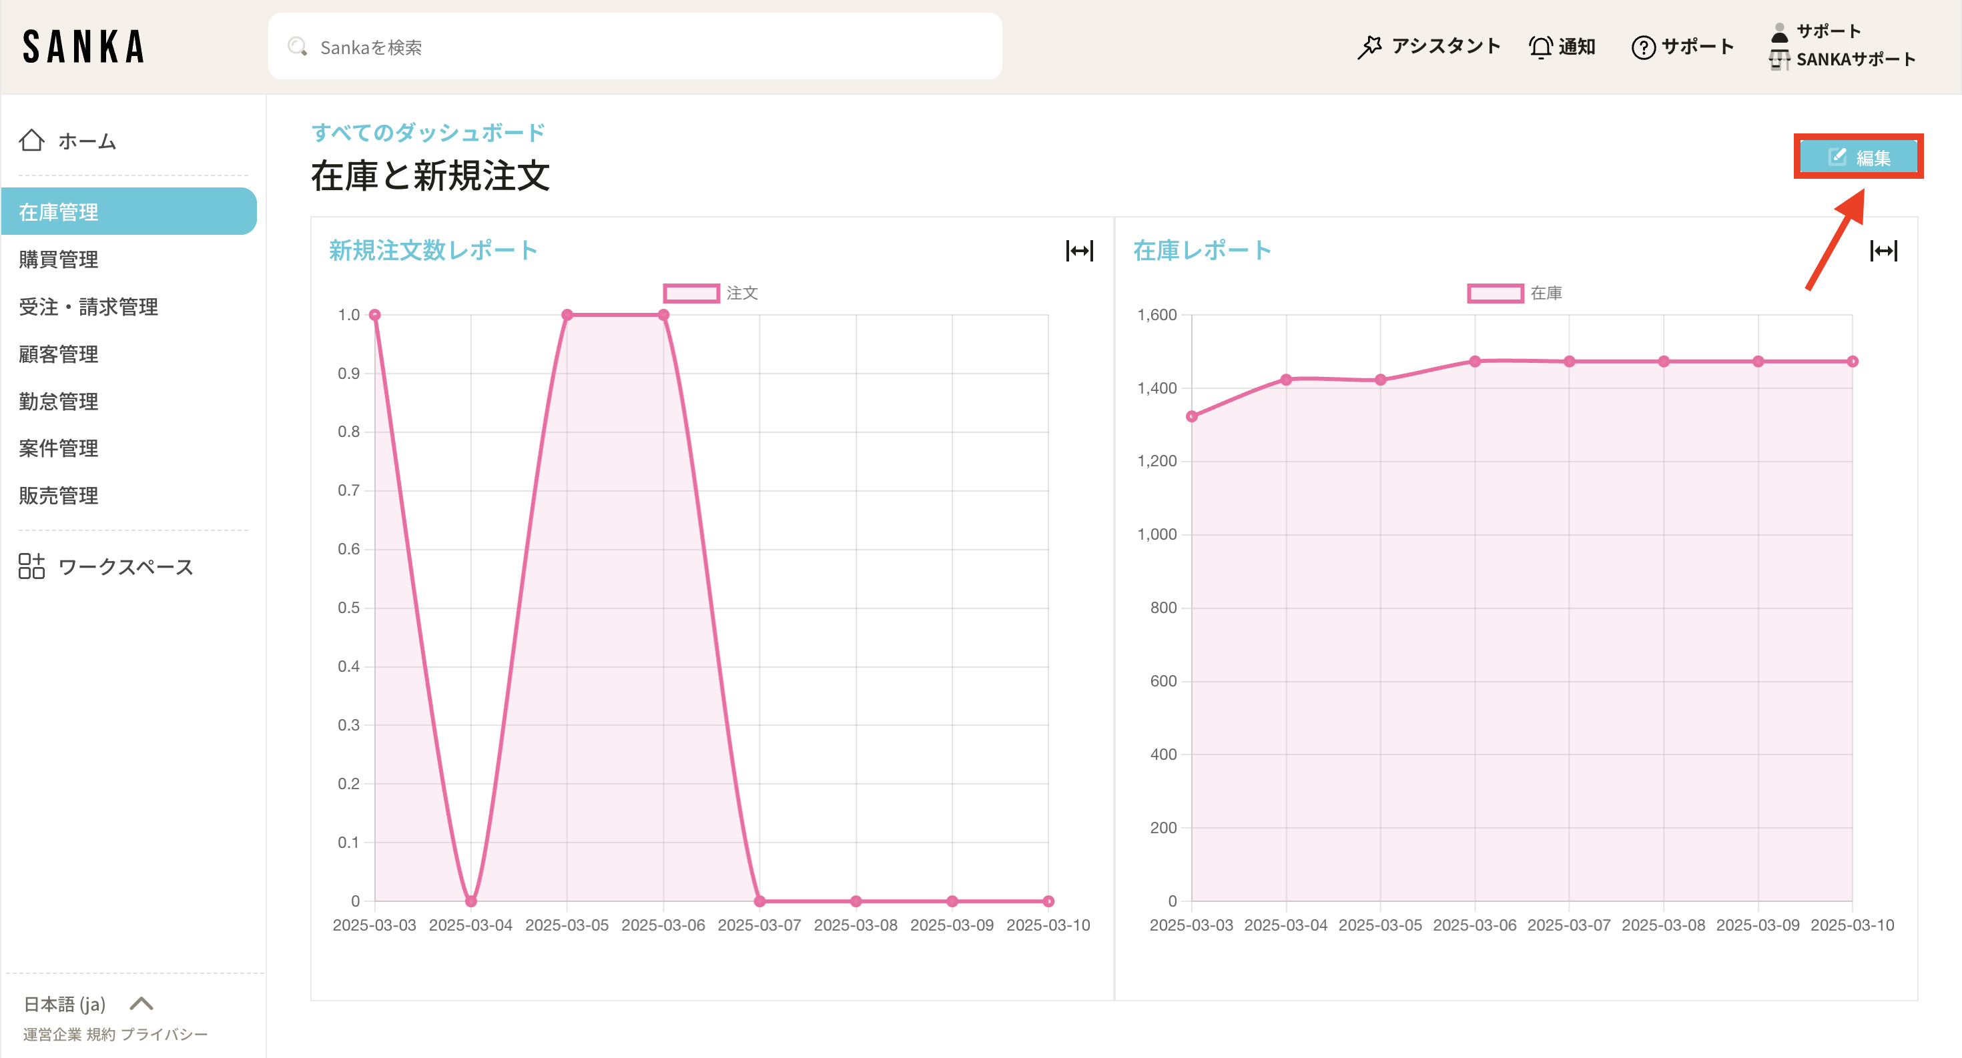This screenshot has height=1058, width=1962.
Task: Click the home house icon
Action: point(31,141)
